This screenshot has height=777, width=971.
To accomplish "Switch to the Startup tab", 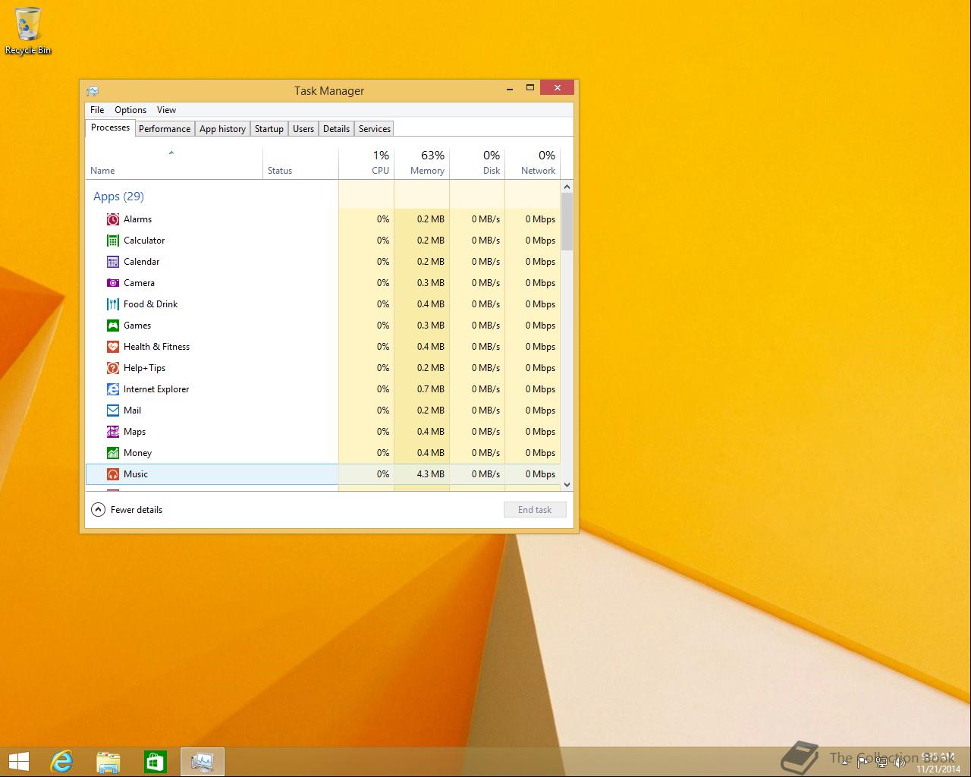I will tap(269, 129).
